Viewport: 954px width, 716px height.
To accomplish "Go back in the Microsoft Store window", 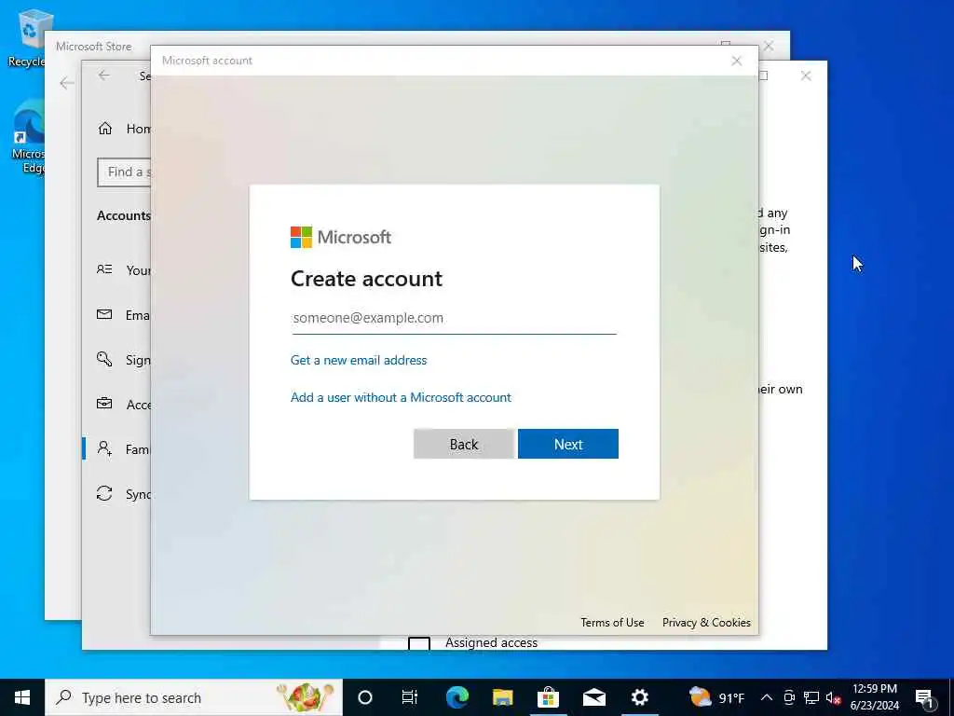I will coord(67,83).
